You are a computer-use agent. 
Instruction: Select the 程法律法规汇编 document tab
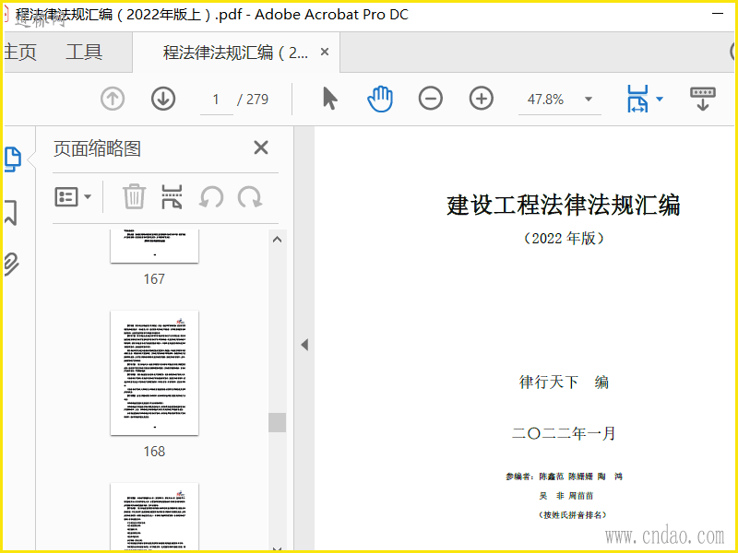(235, 53)
